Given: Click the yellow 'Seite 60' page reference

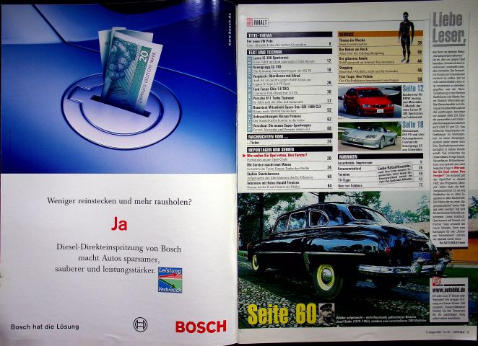Looking at the screenshot, I should click(280, 314).
